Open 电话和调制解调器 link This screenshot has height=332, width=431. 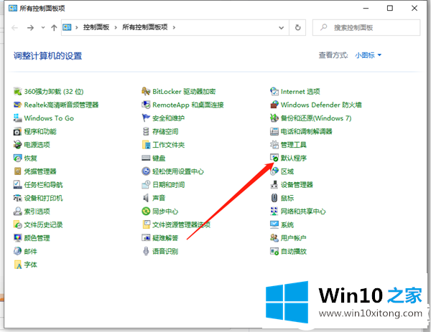(x=306, y=131)
